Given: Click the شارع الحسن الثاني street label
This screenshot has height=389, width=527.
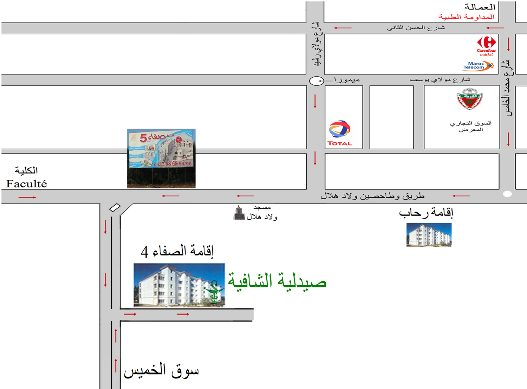Looking at the screenshot, I should (x=416, y=27).
